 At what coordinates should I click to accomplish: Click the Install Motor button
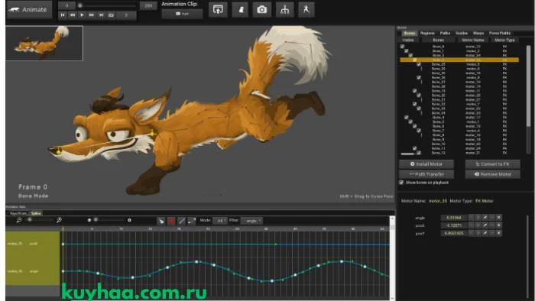tap(426, 164)
